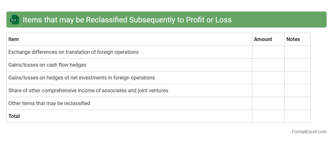Click Notes cell for cash flow hedges
Image resolution: width=333 pixels, height=141 pixels.
(297, 65)
